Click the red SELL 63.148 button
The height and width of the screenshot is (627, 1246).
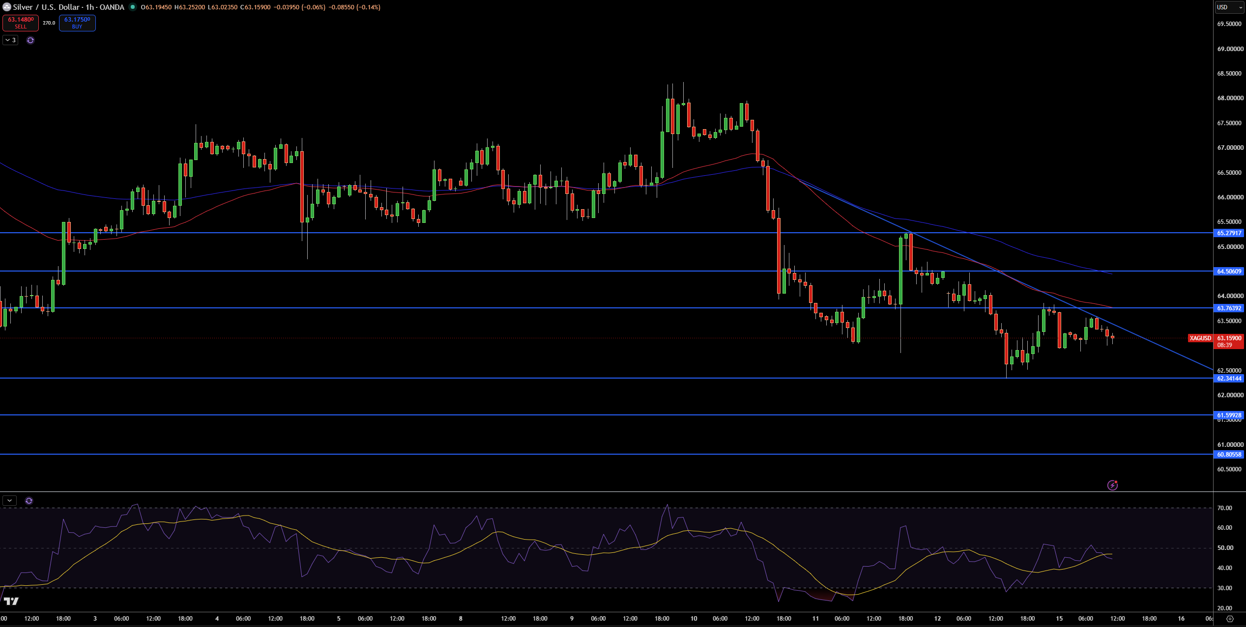coord(21,23)
